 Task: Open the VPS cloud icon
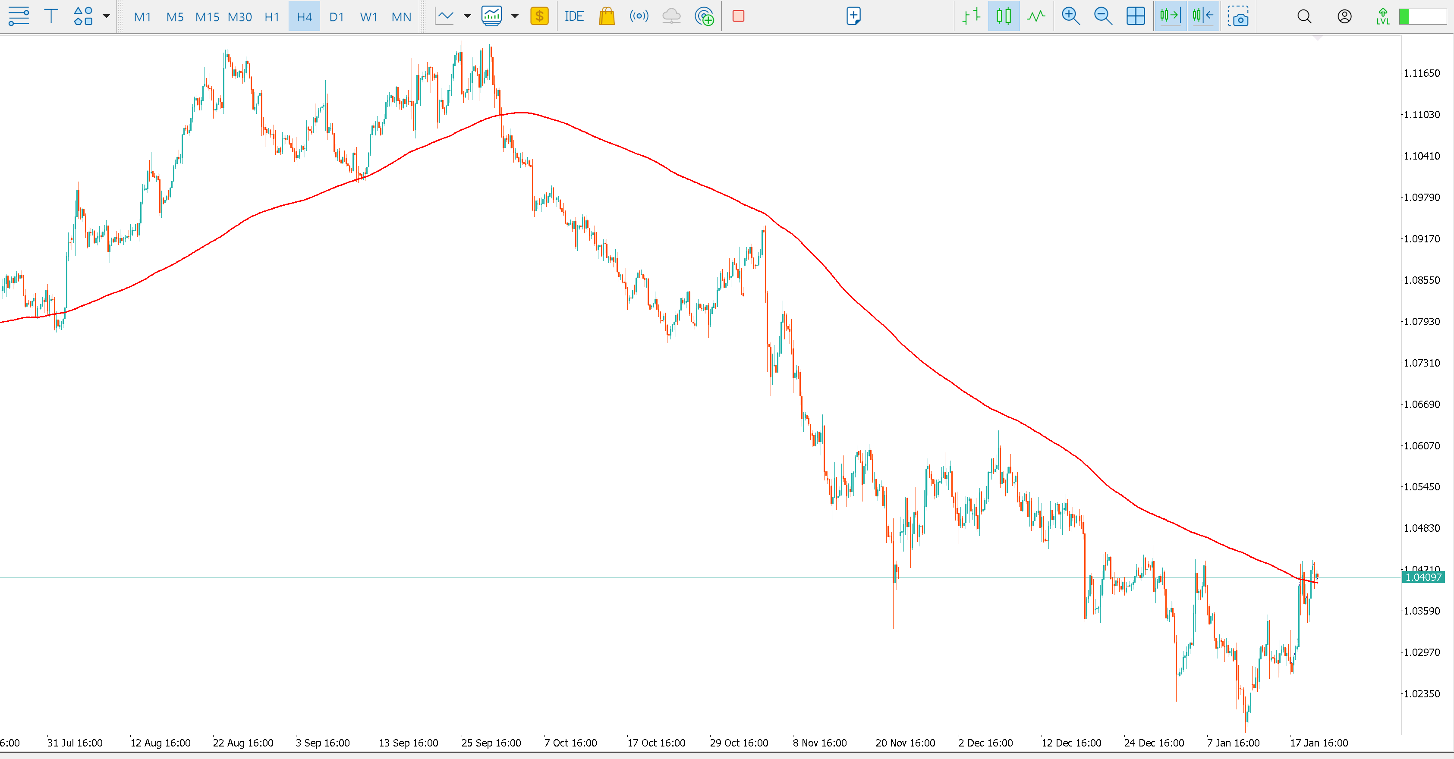671,16
